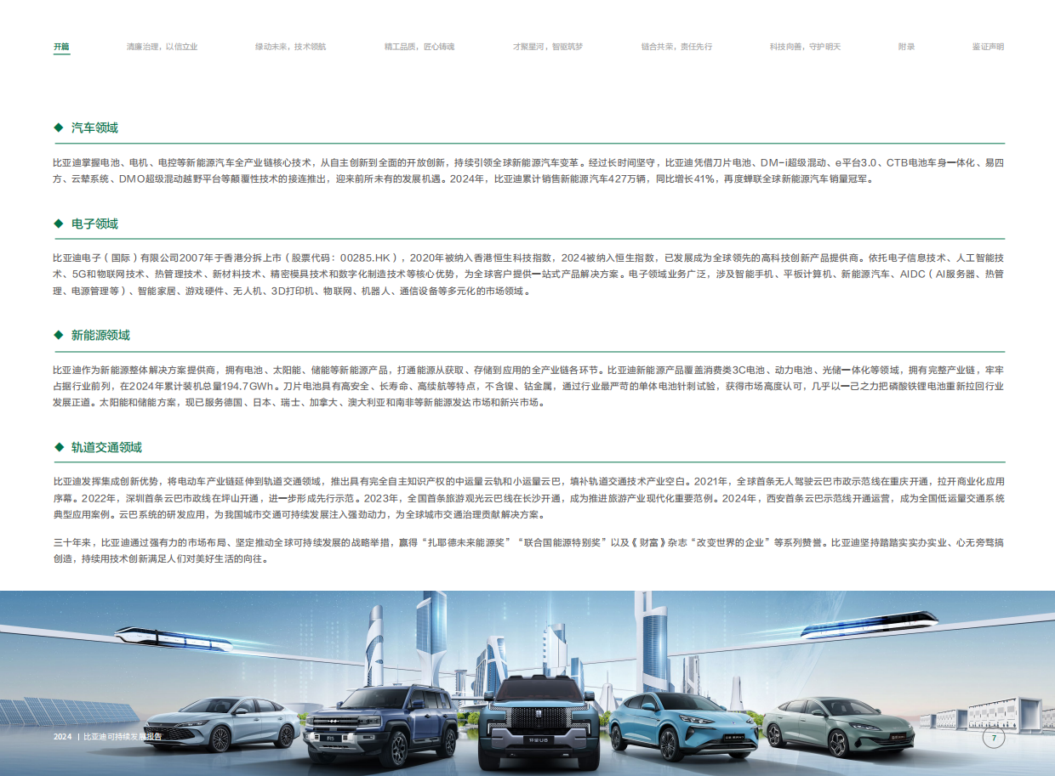The image size is (1055, 776).
Task: Click the monorail train at upper right
Action: coord(870,624)
